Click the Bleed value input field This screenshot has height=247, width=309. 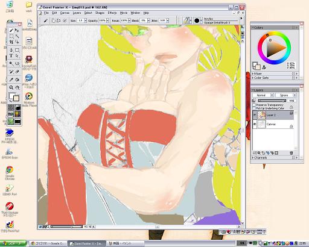[143, 20]
